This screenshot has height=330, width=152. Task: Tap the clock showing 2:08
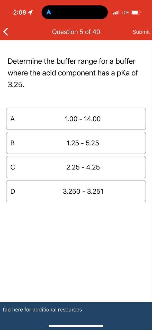point(19,12)
